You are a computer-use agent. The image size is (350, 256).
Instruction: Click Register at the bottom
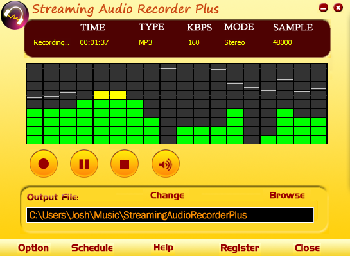pos(240,248)
